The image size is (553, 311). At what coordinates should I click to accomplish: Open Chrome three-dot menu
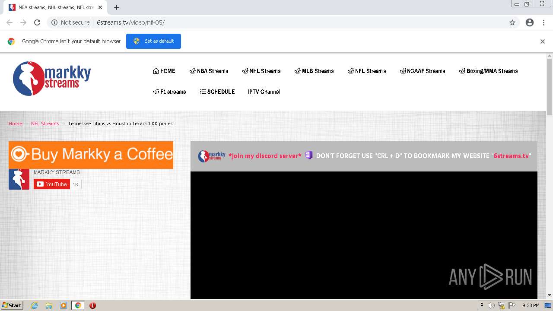[x=543, y=22]
